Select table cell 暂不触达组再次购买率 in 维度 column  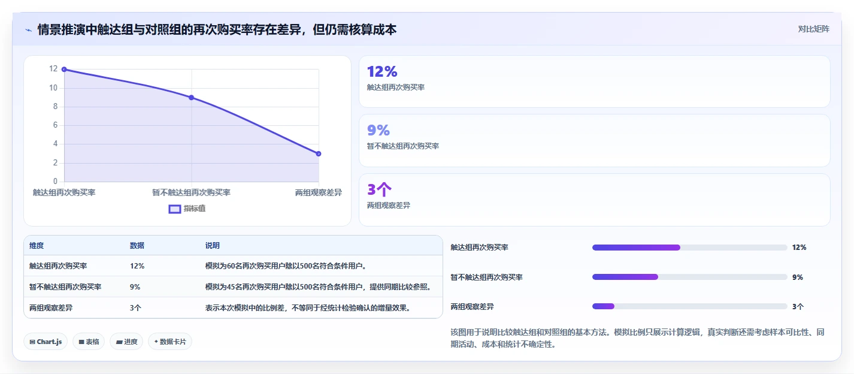pos(65,286)
